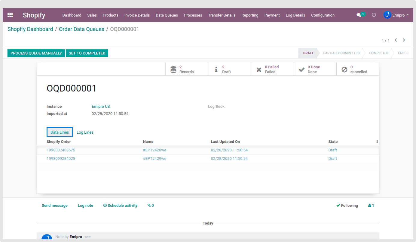Toggle the Following subscription status
This screenshot has height=242, width=416.
pos(347,206)
